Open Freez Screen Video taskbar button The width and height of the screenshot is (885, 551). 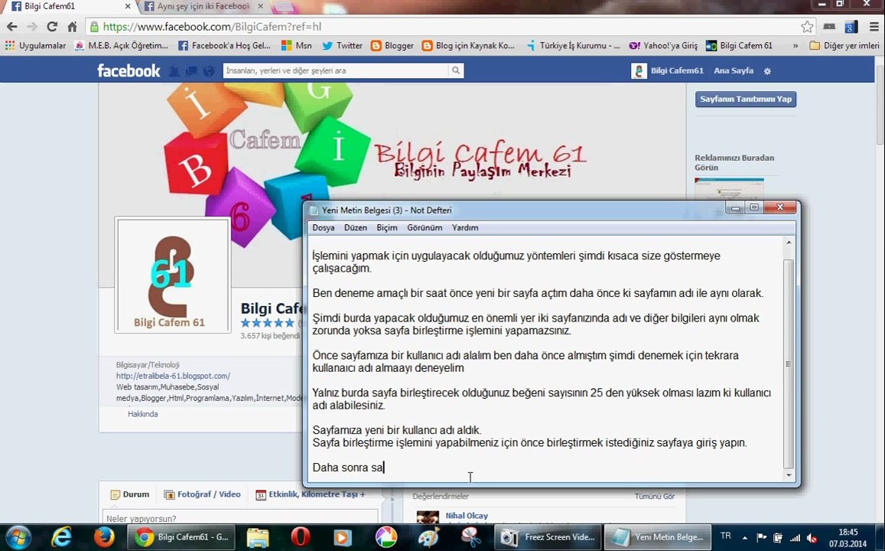[x=548, y=537]
